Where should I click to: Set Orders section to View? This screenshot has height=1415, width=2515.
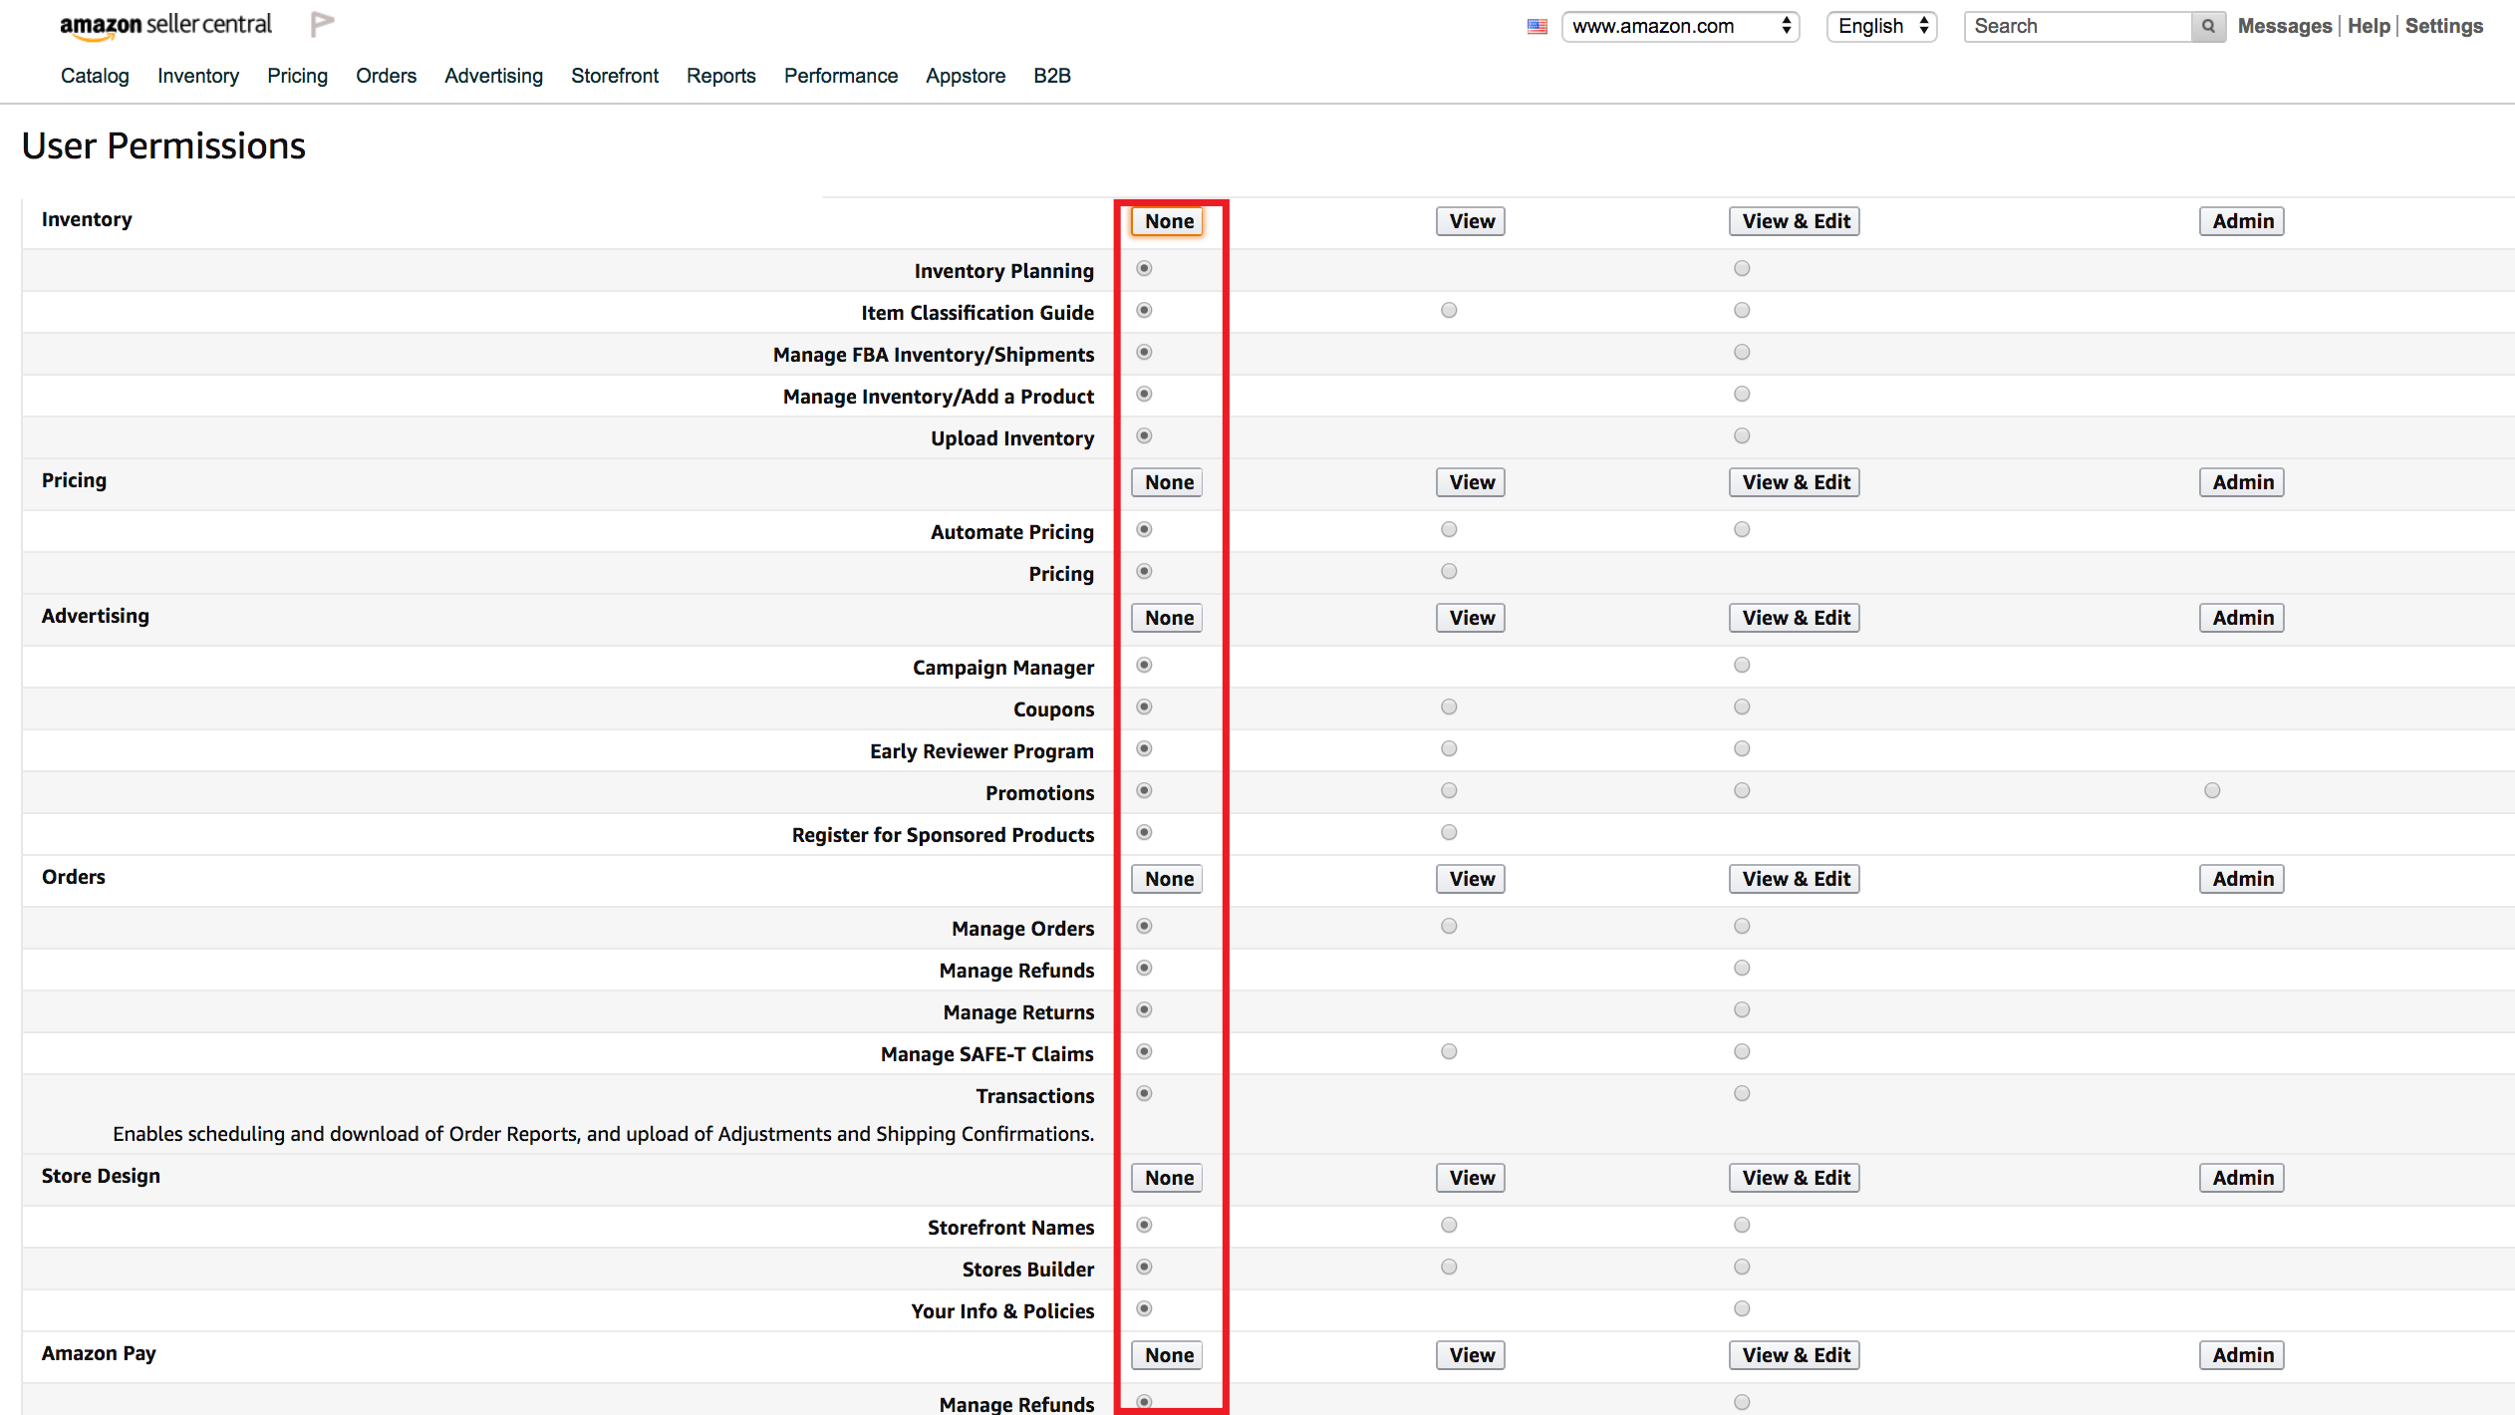pos(1471,879)
